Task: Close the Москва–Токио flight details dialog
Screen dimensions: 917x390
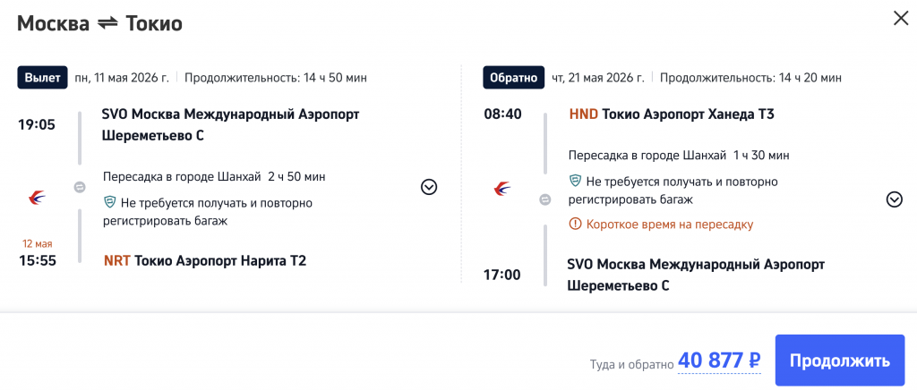Action: point(900,18)
